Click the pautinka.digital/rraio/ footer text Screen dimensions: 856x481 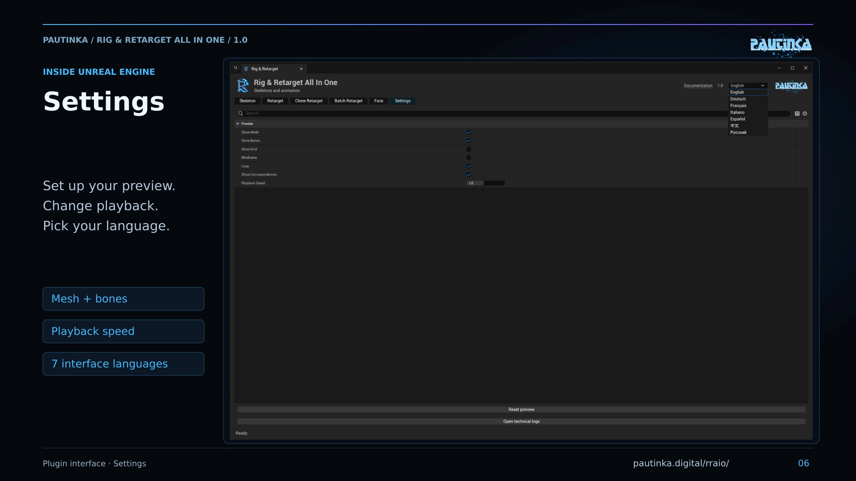(681, 463)
